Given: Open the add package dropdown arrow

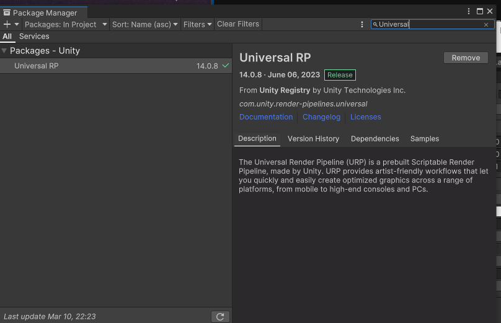Looking at the screenshot, I should pyautogui.click(x=17, y=24).
